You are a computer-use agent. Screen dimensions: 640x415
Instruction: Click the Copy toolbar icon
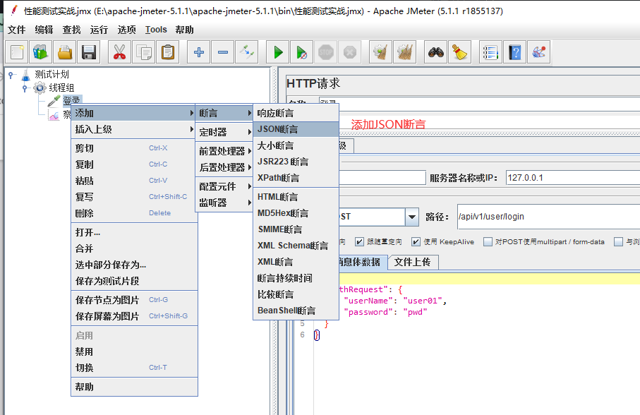[x=144, y=52]
